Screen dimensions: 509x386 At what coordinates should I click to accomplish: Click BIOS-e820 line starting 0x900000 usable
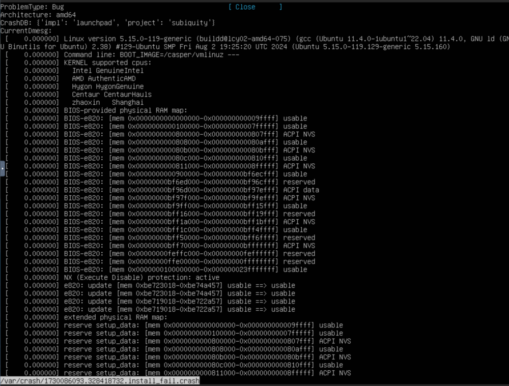[x=156, y=174]
